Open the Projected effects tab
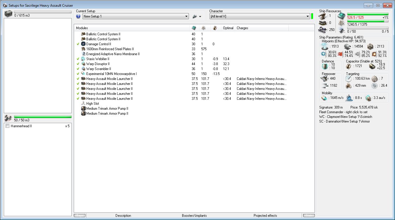Screen dimensions: 395x220 (265, 216)
